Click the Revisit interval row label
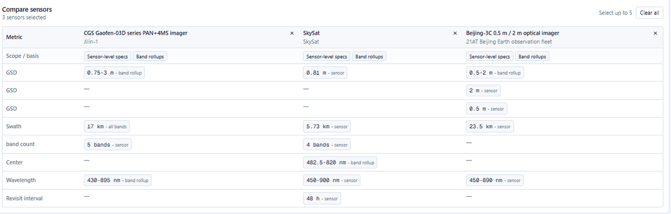The width and height of the screenshot is (671, 214). 24,198
